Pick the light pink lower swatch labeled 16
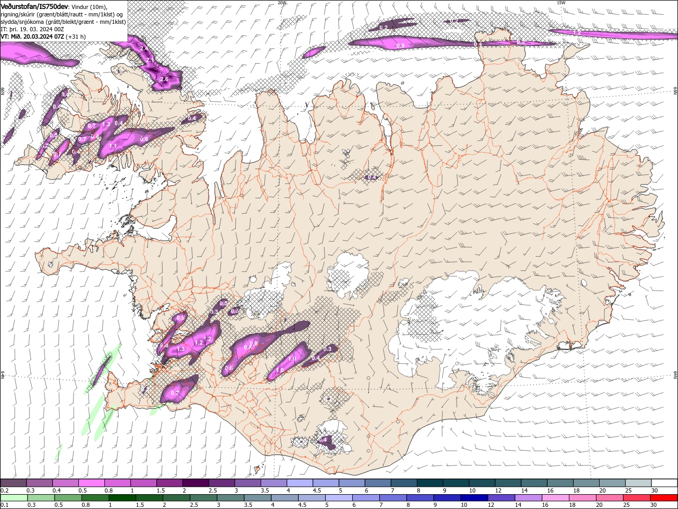 (555, 498)
